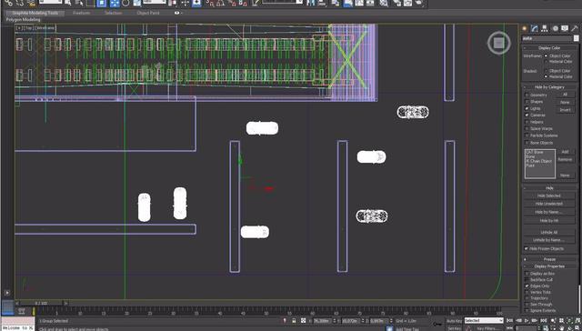Switch to the Selection ribbon tab

(113, 13)
